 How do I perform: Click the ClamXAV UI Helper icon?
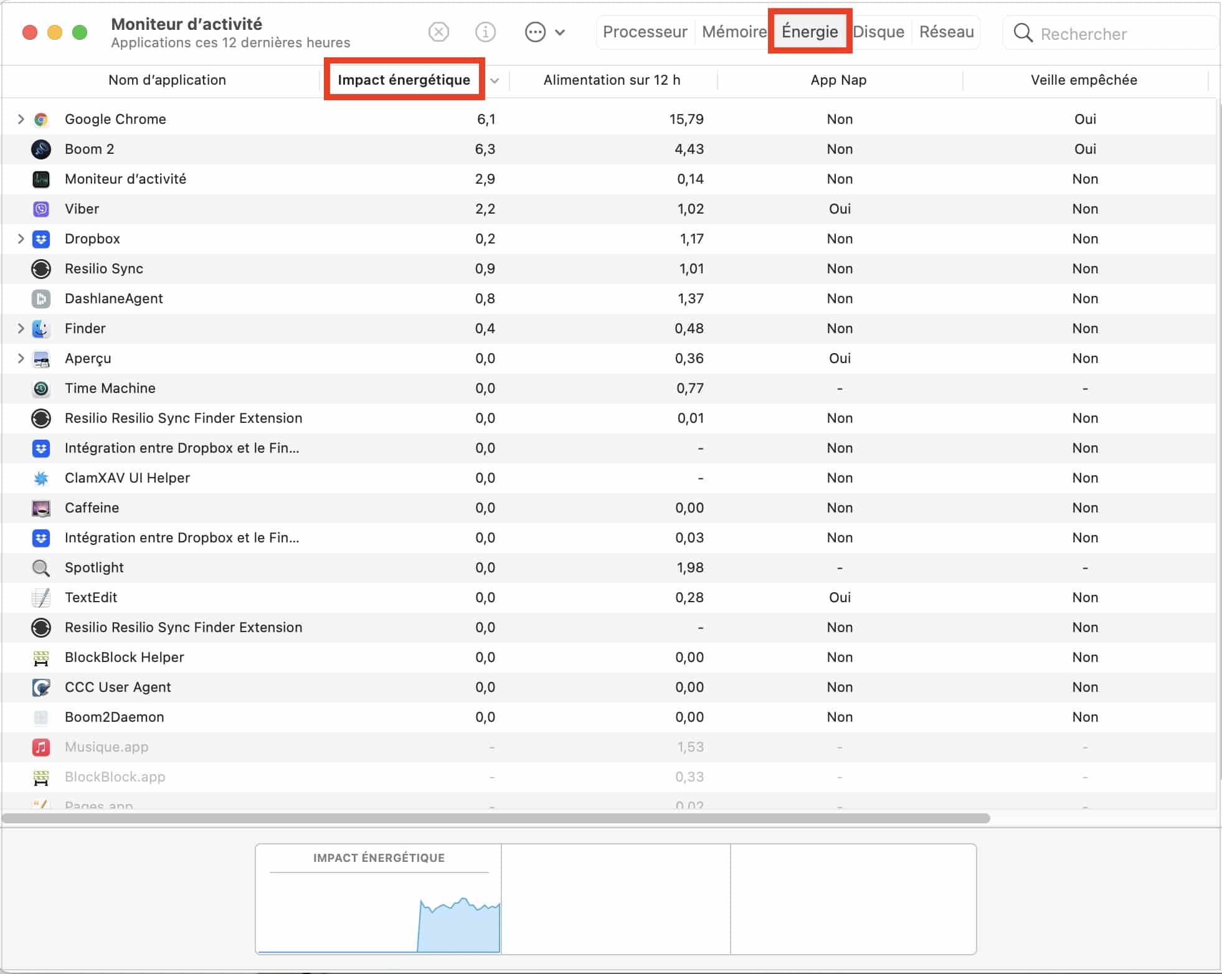coord(41,478)
